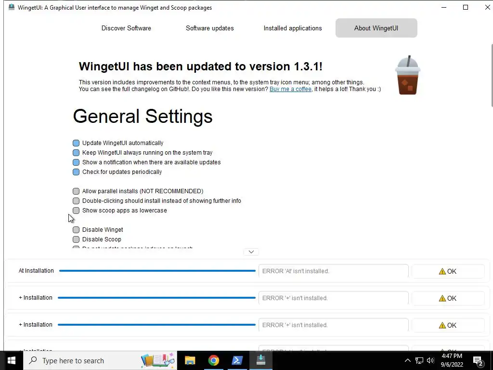This screenshot has height=370, width=493.
Task: Open the notification center icon
Action: [478, 361]
